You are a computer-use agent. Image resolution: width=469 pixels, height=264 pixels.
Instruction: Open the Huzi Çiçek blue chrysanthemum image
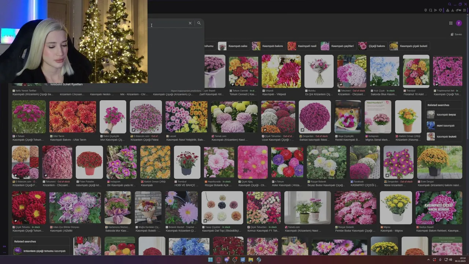point(384,71)
